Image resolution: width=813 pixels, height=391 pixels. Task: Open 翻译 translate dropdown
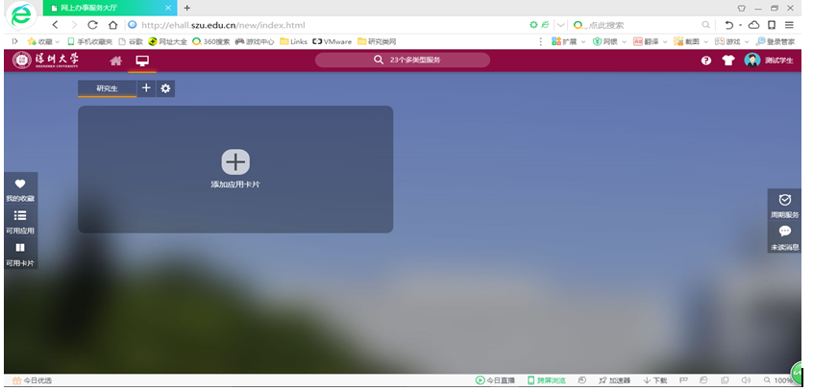(x=651, y=41)
